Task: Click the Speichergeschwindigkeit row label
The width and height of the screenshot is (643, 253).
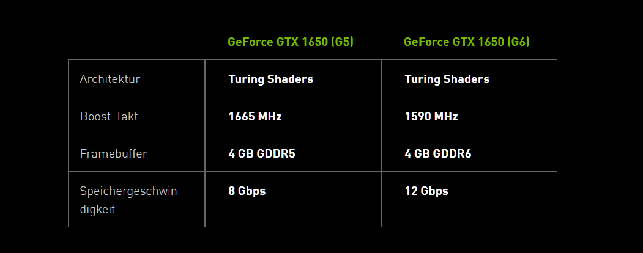Action: 128,200
